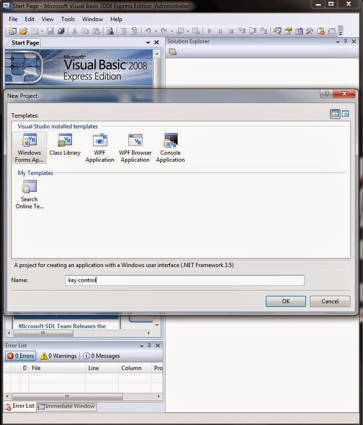This screenshot has height=425, width=363.
Task: Open the Tools menu
Action: [x=68, y=19]
